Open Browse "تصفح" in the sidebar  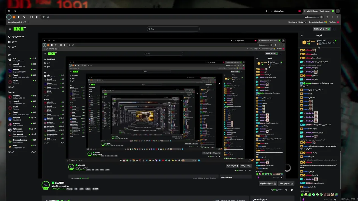(x=13, y=42)
